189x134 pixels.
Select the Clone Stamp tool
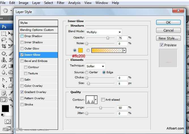click(4, 60)
